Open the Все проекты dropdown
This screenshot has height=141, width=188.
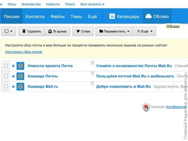[x=92, y=4]
